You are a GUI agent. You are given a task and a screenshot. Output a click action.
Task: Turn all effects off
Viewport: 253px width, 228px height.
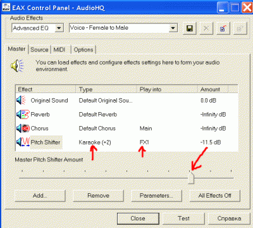tap(215, 196)
